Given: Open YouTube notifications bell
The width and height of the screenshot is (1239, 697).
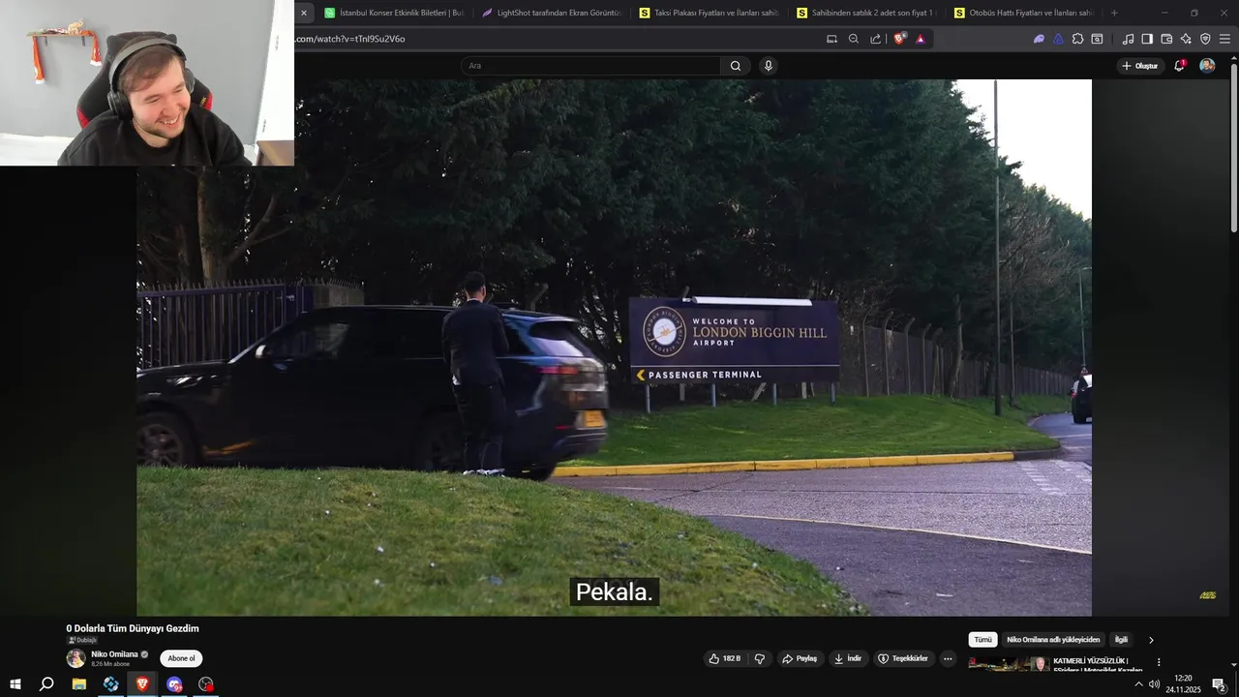Looking at the screenshot, I should click(1179, 66).
